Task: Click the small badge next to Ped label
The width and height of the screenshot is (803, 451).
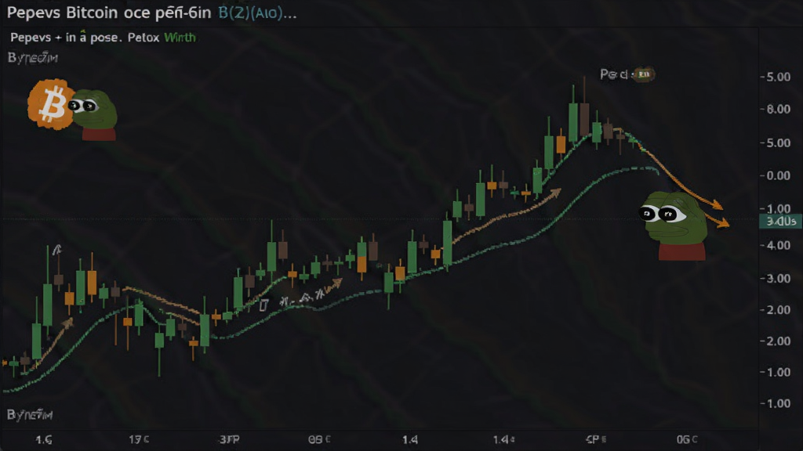Action: pos(645,74)
